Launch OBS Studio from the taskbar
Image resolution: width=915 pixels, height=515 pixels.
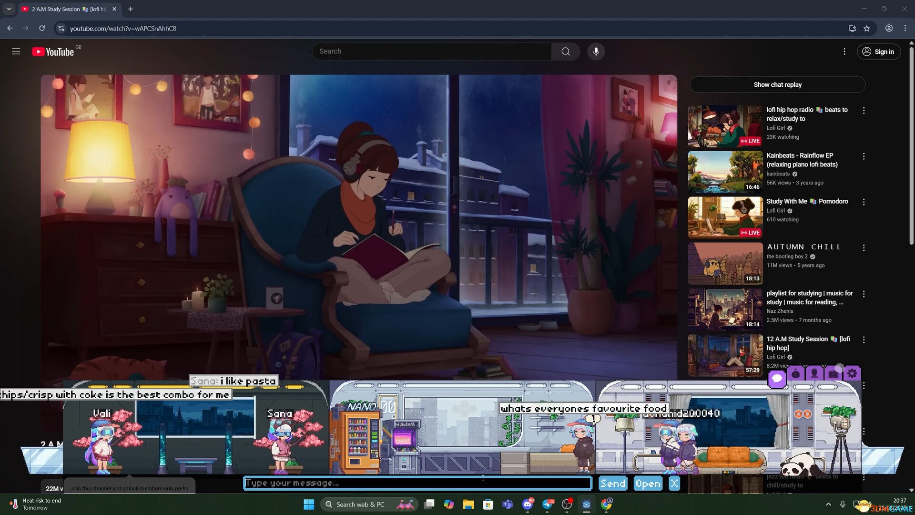pos(567,504)
